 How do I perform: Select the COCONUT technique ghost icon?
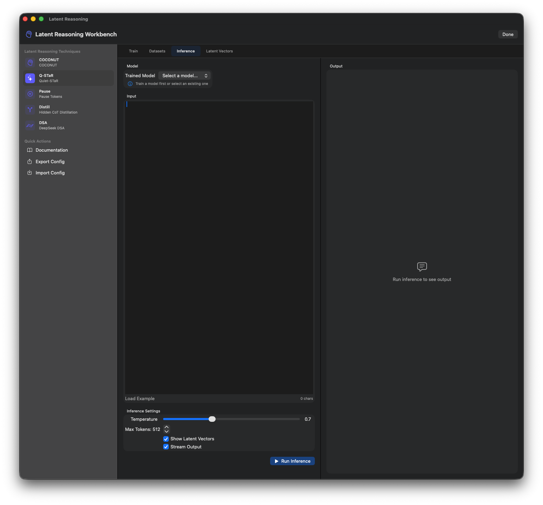(x=30, y=62)
